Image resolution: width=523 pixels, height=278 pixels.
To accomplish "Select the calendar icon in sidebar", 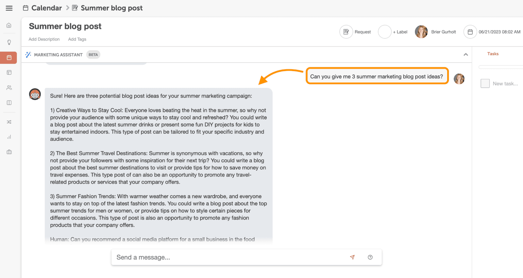I will pyautogui.click(x=9, y=58).
